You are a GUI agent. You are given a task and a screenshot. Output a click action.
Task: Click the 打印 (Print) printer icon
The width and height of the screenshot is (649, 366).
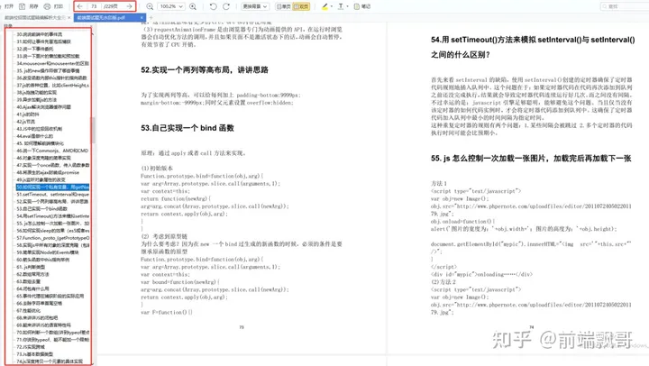(47, 6)
